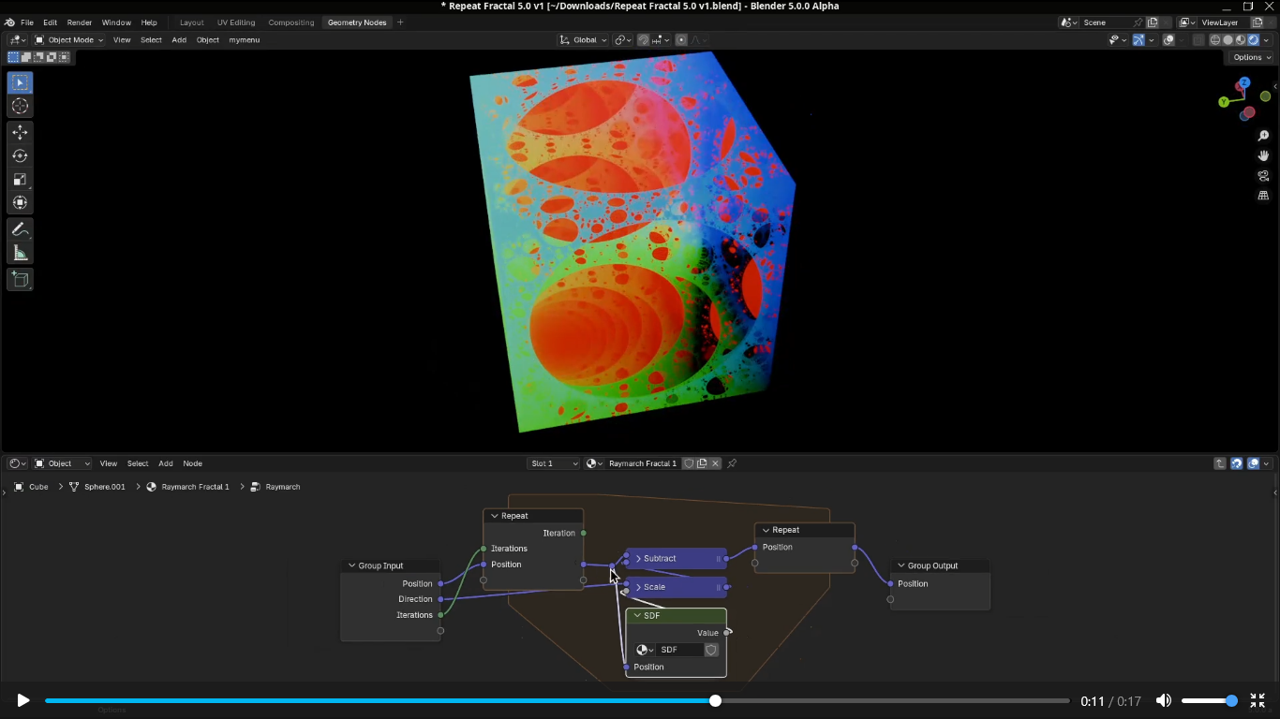
Task: Click the viewport zoom magnifier icon
Action: (1263, 137)
